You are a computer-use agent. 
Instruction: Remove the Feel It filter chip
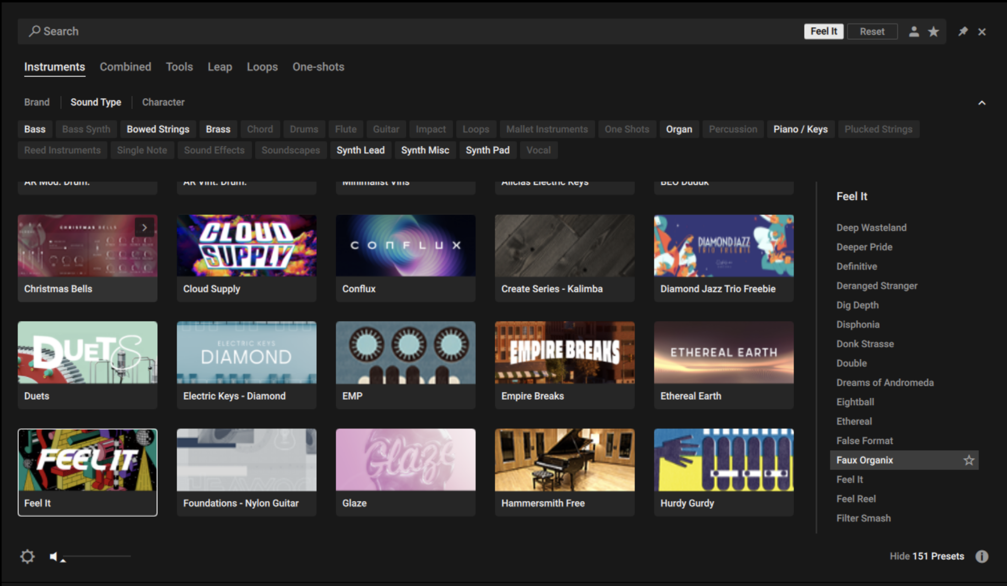(x=823, y=31)
